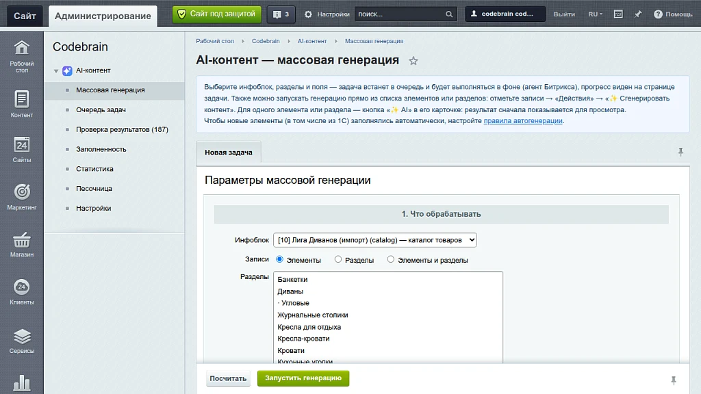Select the Разделы radio button
Viewport: 701px width, 394px height.
click(x=338, y=259)
